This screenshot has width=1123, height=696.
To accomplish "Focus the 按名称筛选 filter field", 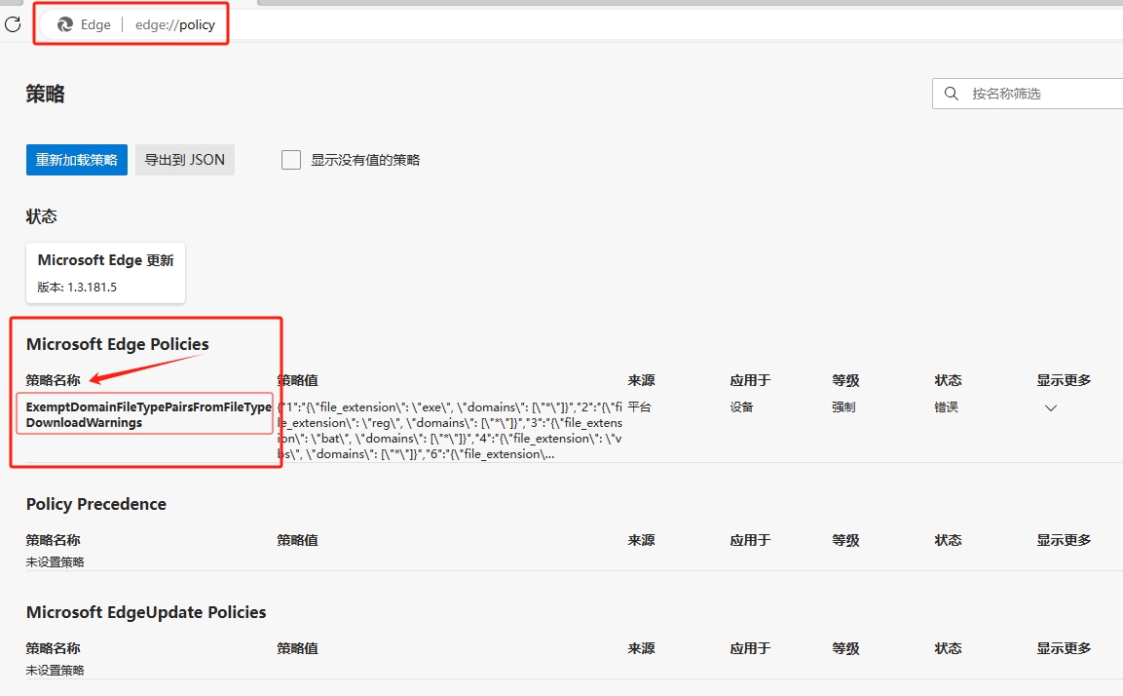I will tap(1028, 94).
